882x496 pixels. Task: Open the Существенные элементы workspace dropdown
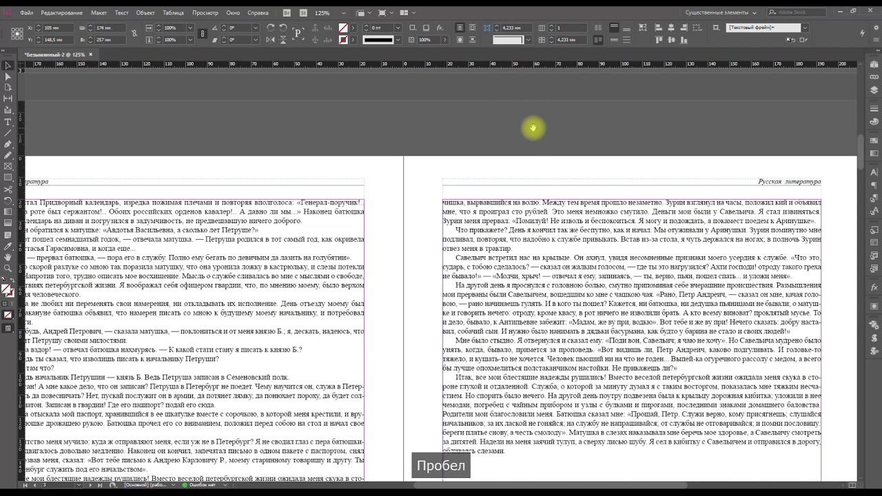click(x=721, y=12)
